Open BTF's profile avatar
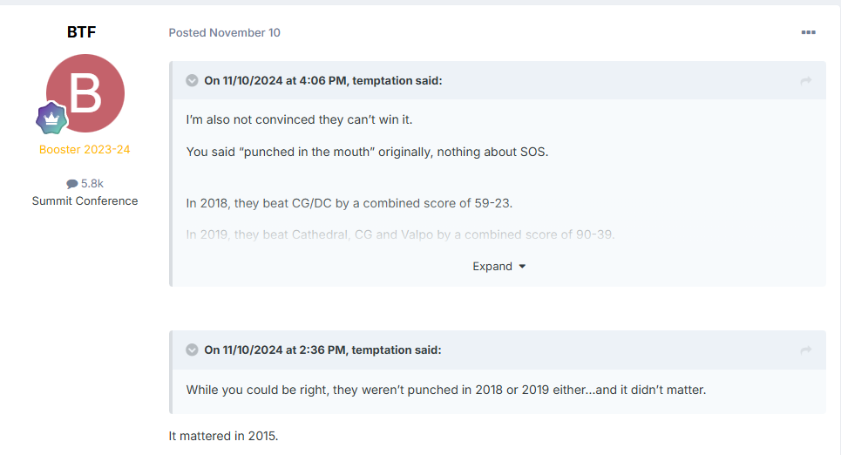The width and height of the screenshot is (841, 455). pyautogui.click(x=85, y=93)
